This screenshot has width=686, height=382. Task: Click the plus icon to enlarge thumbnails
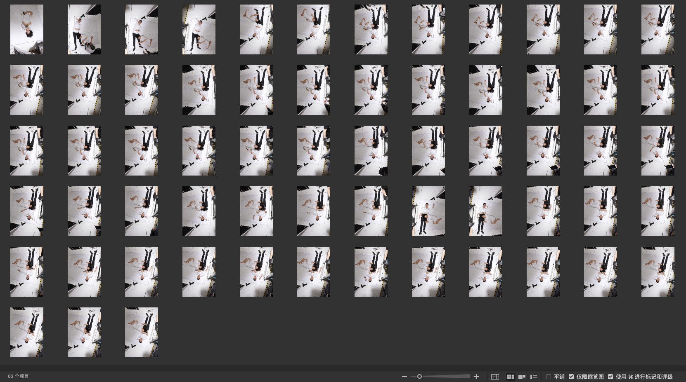click(x=476, y=377)
